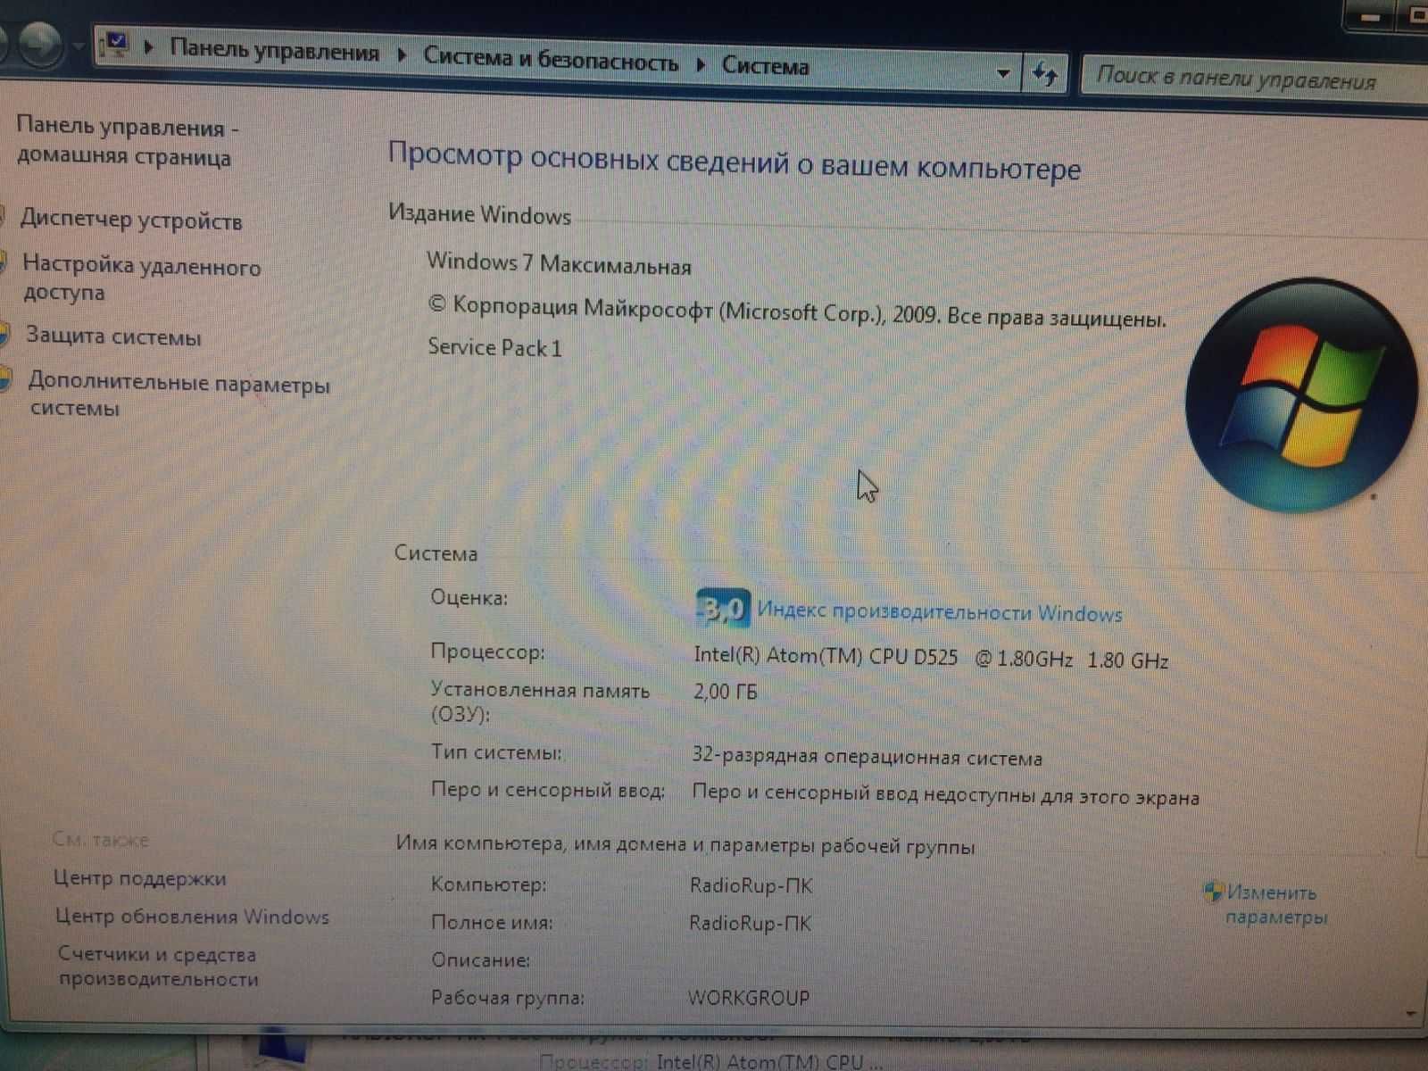The width and height of the screenshot is (1428, 1071).
Task: Open Счетчики и средства производительности link
Action: pyautogui.click(x=158, y=967)
